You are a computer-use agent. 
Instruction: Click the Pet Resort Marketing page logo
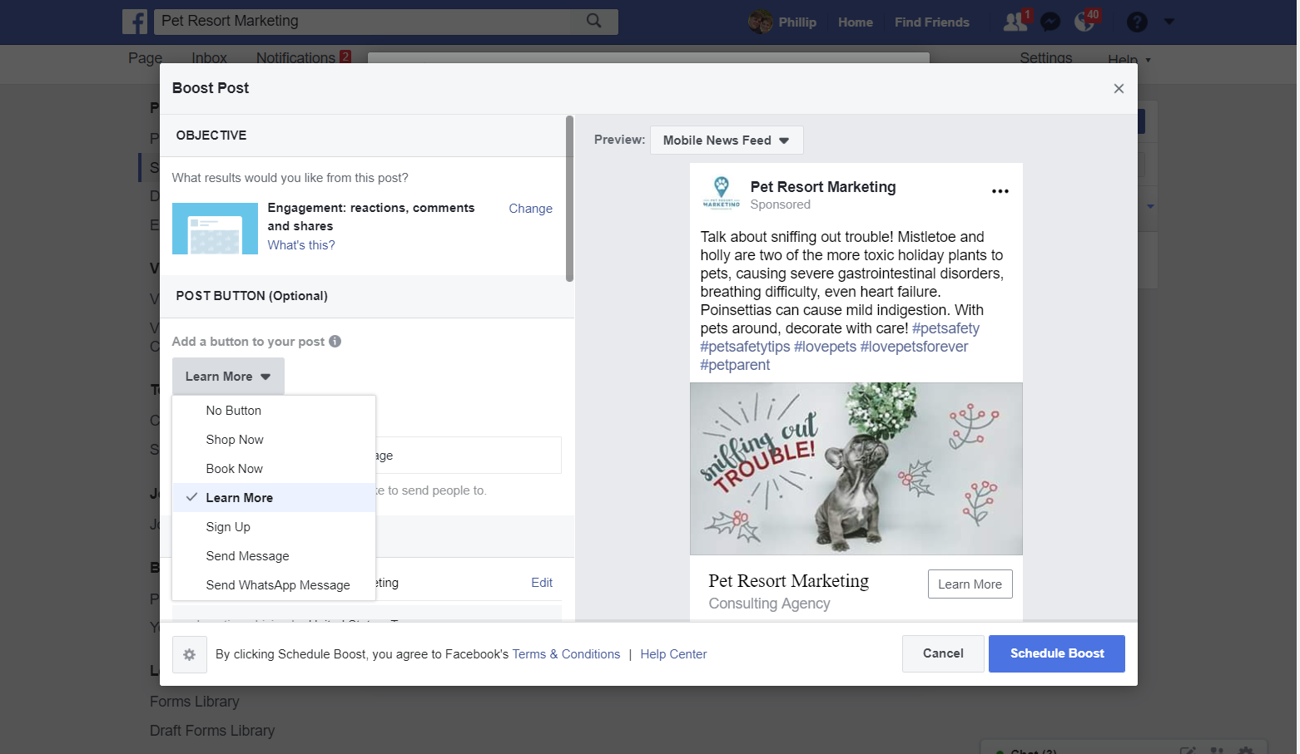(x=721, y=192)
